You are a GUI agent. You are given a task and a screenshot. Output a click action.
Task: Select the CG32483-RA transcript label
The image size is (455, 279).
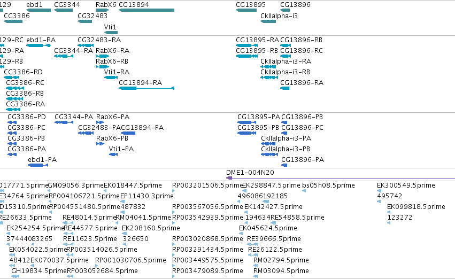coord(99,40)
